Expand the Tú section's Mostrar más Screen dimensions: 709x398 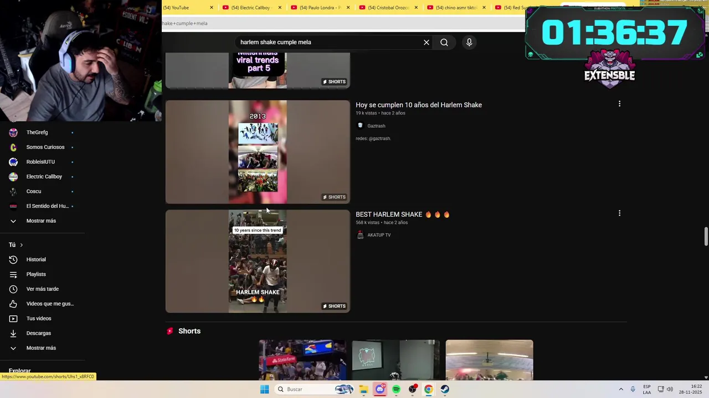(42, 348)
